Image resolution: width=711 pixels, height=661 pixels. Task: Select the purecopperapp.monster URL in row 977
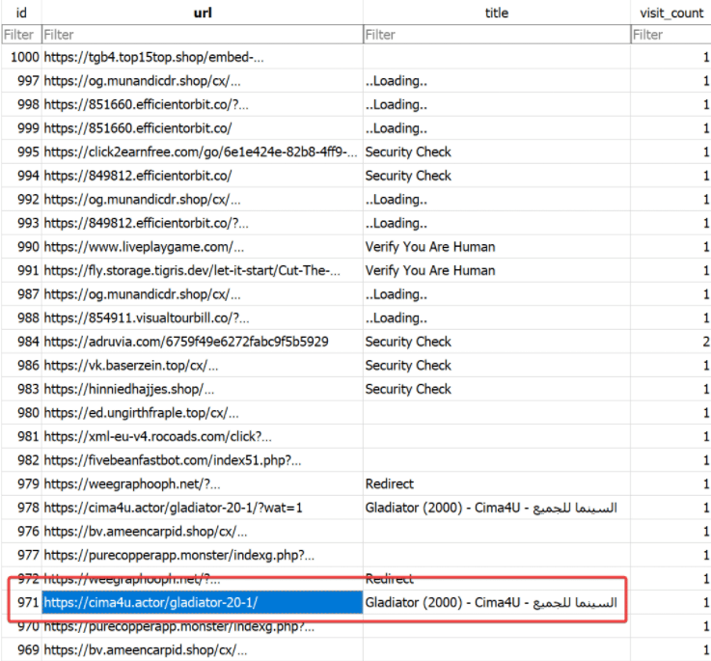pyautogui.click(x=203, y=555)
